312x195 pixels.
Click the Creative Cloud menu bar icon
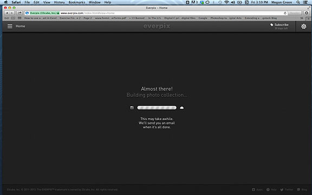pyautogui.click(x=207, y=2)
